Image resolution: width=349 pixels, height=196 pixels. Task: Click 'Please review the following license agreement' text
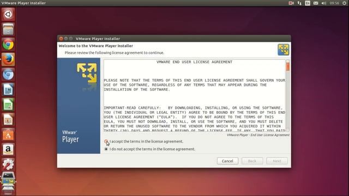click(x=114, y=53)
